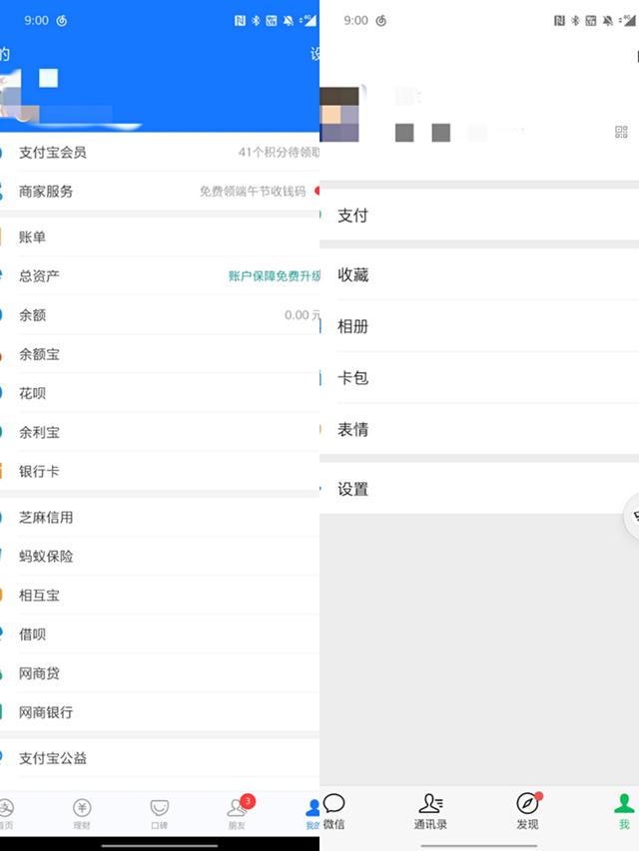Open WeChat 支付 row

(479, 214)
